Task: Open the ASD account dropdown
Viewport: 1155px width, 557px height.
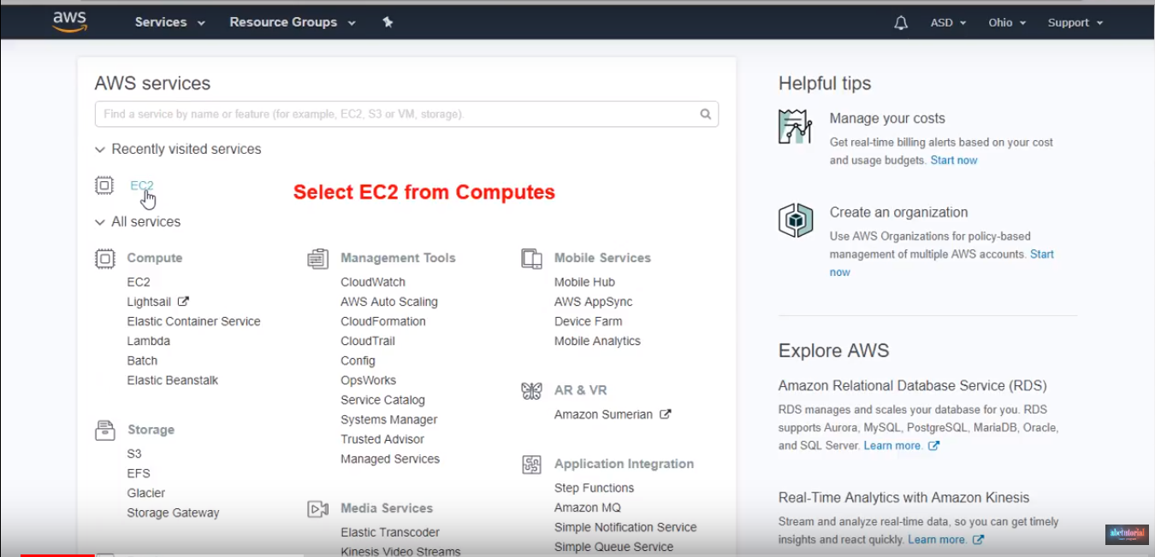Action: pos(948,23)
